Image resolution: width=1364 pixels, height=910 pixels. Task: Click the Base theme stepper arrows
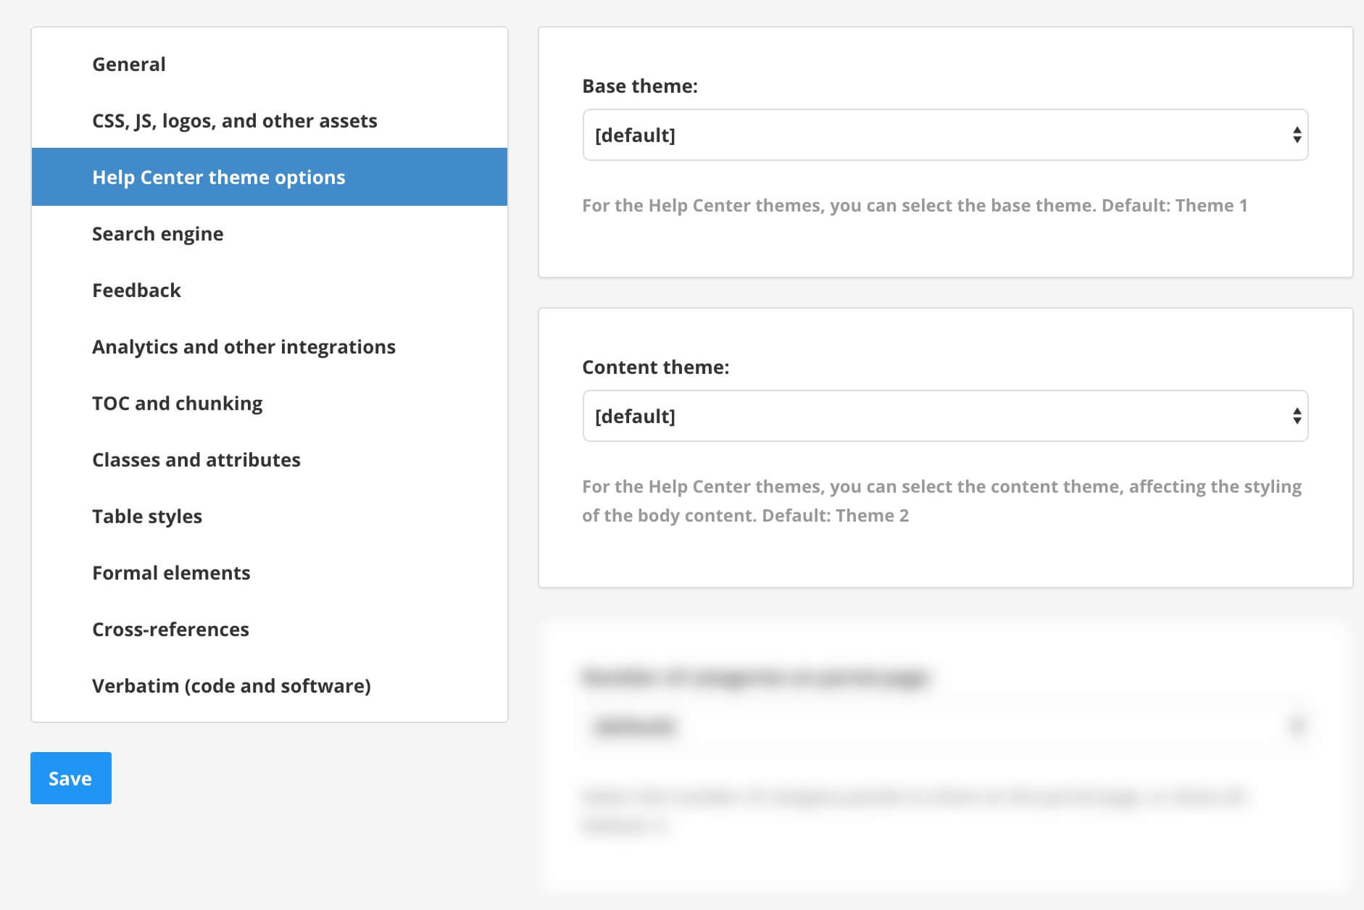pyautogui.click(x=1296, y=135)
